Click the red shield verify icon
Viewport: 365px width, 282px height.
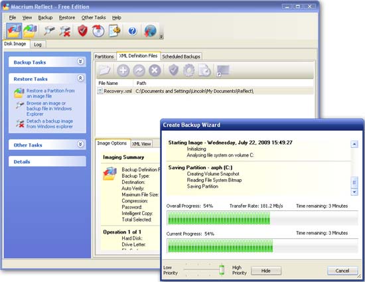(82, 31)
